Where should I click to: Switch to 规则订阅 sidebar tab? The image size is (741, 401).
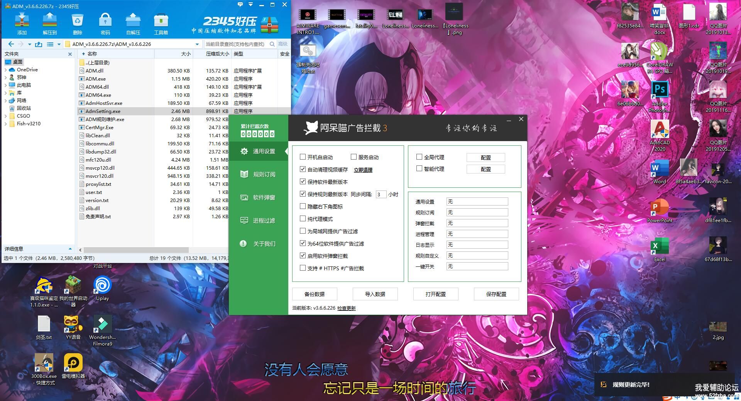(x=258, y=174)
